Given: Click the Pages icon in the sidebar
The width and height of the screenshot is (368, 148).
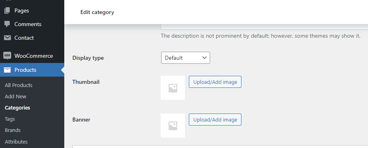Looking at the screenshot, I should (x=7, y=10).
